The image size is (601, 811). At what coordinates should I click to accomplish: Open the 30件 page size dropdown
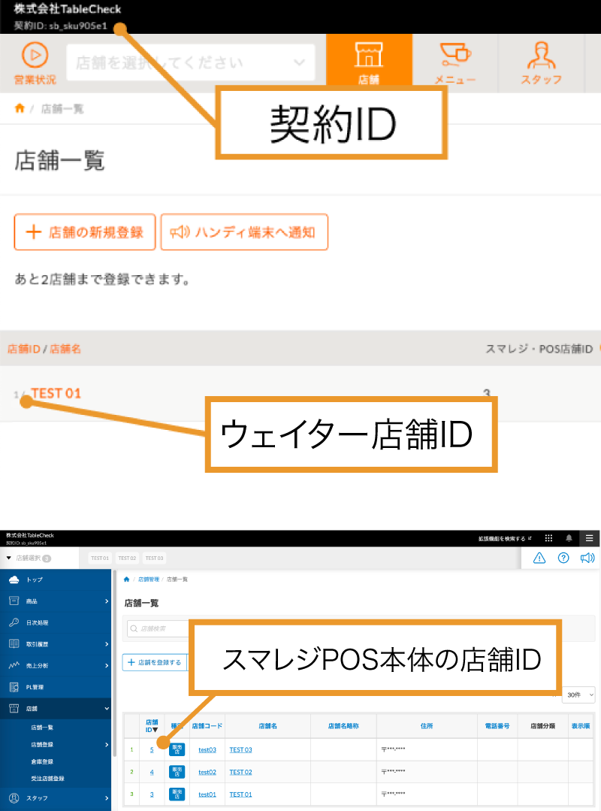(579, 694)
